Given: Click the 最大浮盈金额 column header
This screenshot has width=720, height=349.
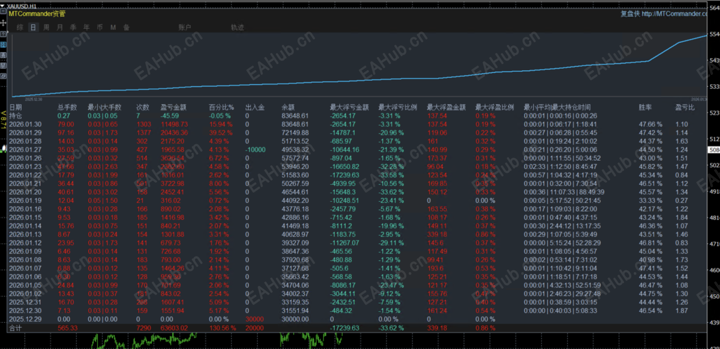Looking at the screenshot, I should click(446, 107).
